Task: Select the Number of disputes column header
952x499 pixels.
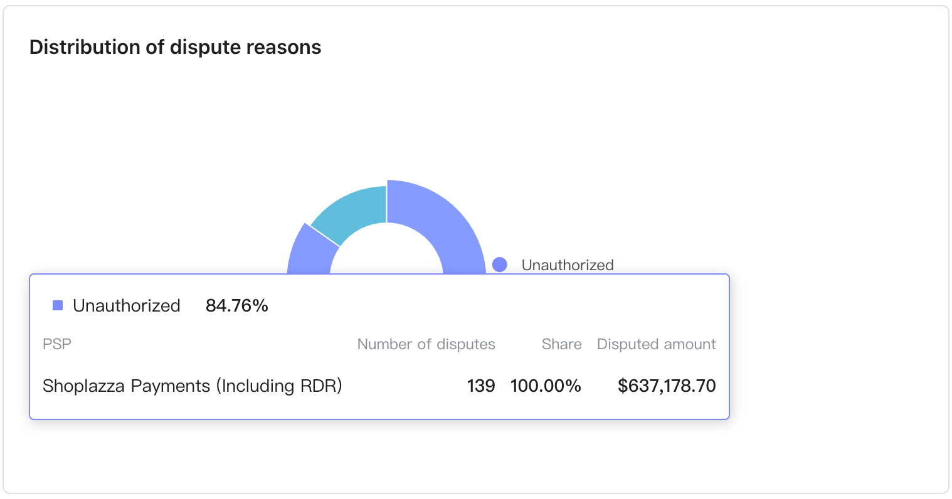Action: (426, 344)
